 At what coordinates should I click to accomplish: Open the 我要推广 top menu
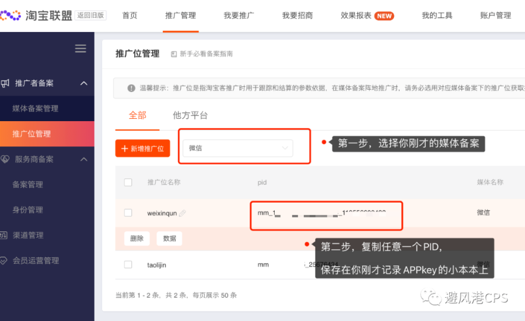pyautogui.click(x=239, y=15)
